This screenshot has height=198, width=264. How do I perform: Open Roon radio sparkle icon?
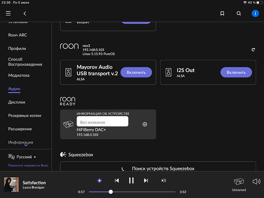click(99, 181)
